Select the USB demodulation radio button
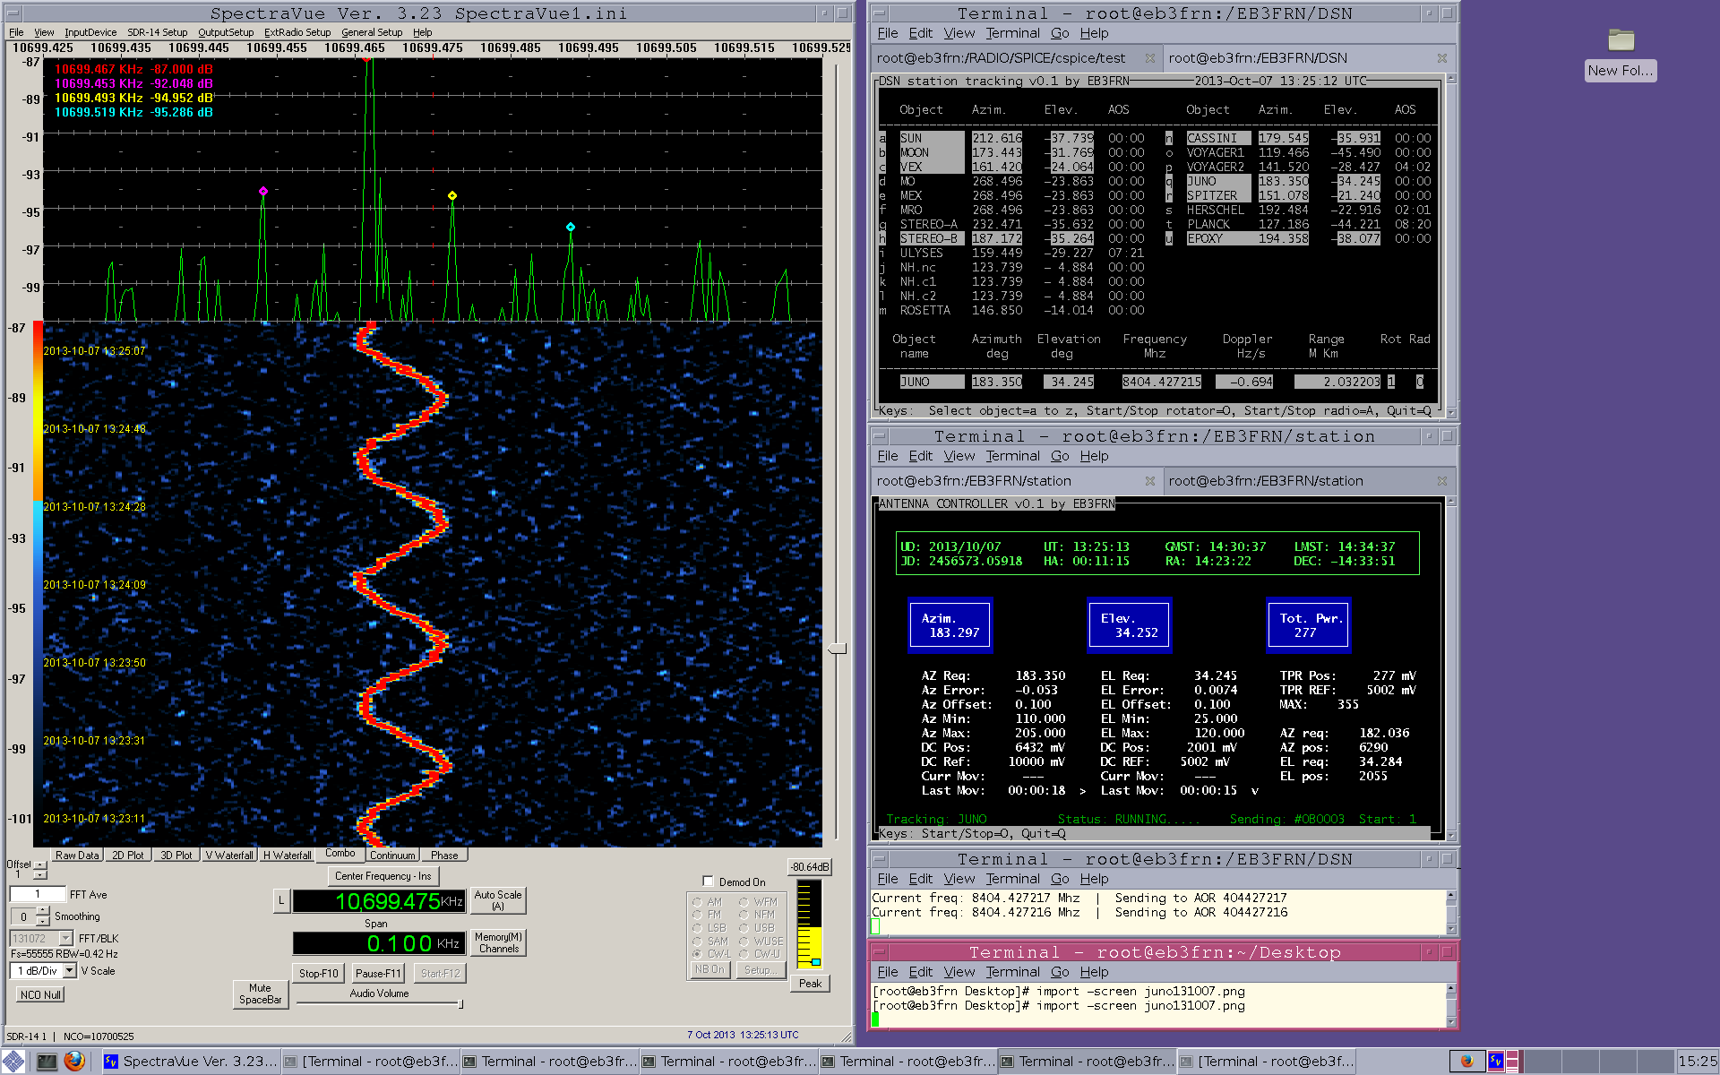1720x1075 pixels. [x=744, y=928]
